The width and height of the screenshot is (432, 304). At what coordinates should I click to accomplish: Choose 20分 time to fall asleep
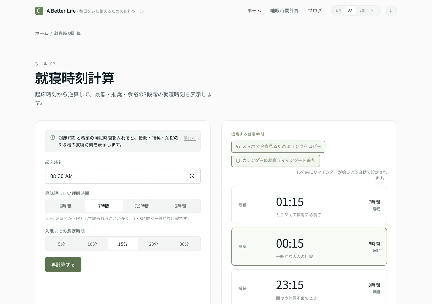[154, 244]
